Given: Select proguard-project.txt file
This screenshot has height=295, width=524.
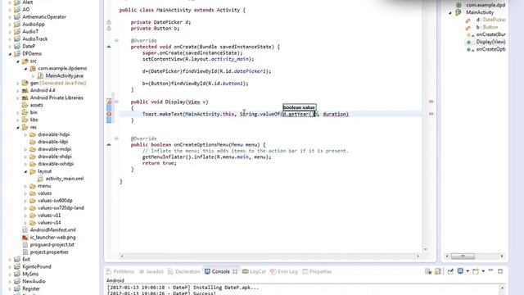Looking at the screenshot, I should tap(52, 245).
